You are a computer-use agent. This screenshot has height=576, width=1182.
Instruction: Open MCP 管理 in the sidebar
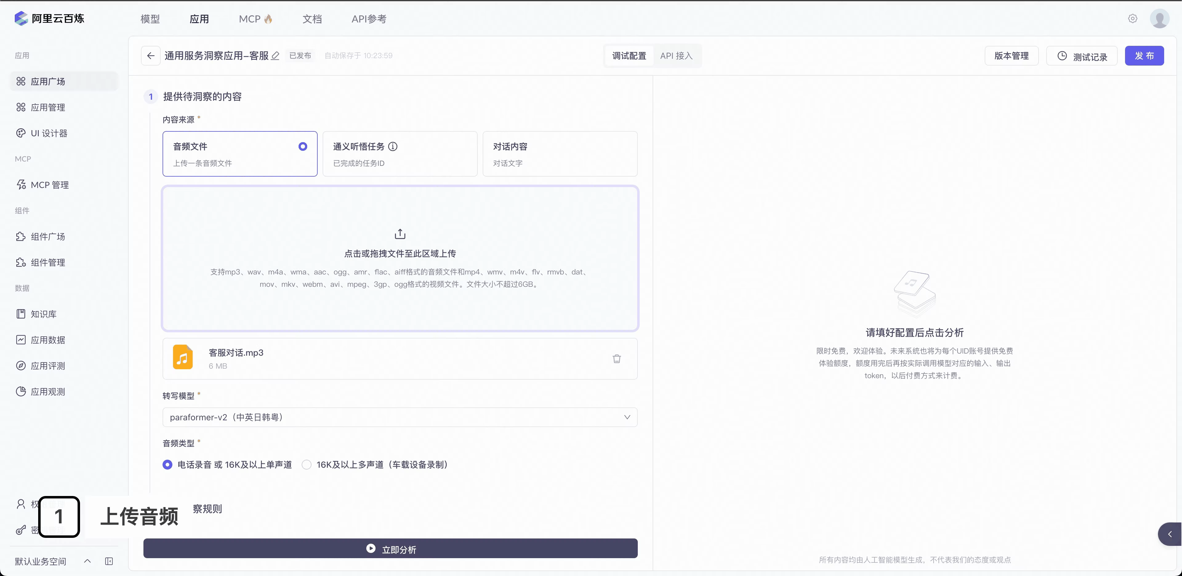50,185
